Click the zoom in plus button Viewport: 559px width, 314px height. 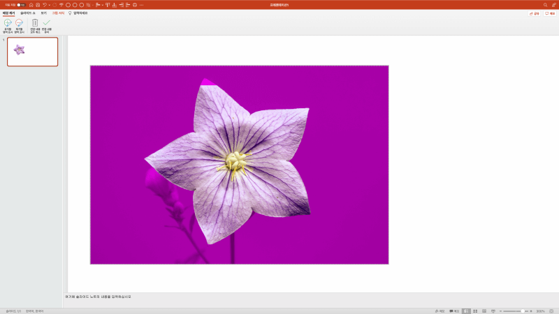tap(531, 311)
